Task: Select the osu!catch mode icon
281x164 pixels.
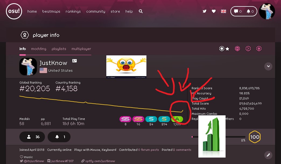Action: (x=248, y=49)
